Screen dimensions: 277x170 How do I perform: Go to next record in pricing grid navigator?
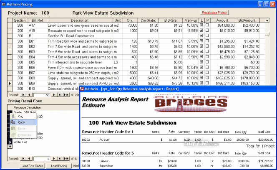click(x=54, y=95)
